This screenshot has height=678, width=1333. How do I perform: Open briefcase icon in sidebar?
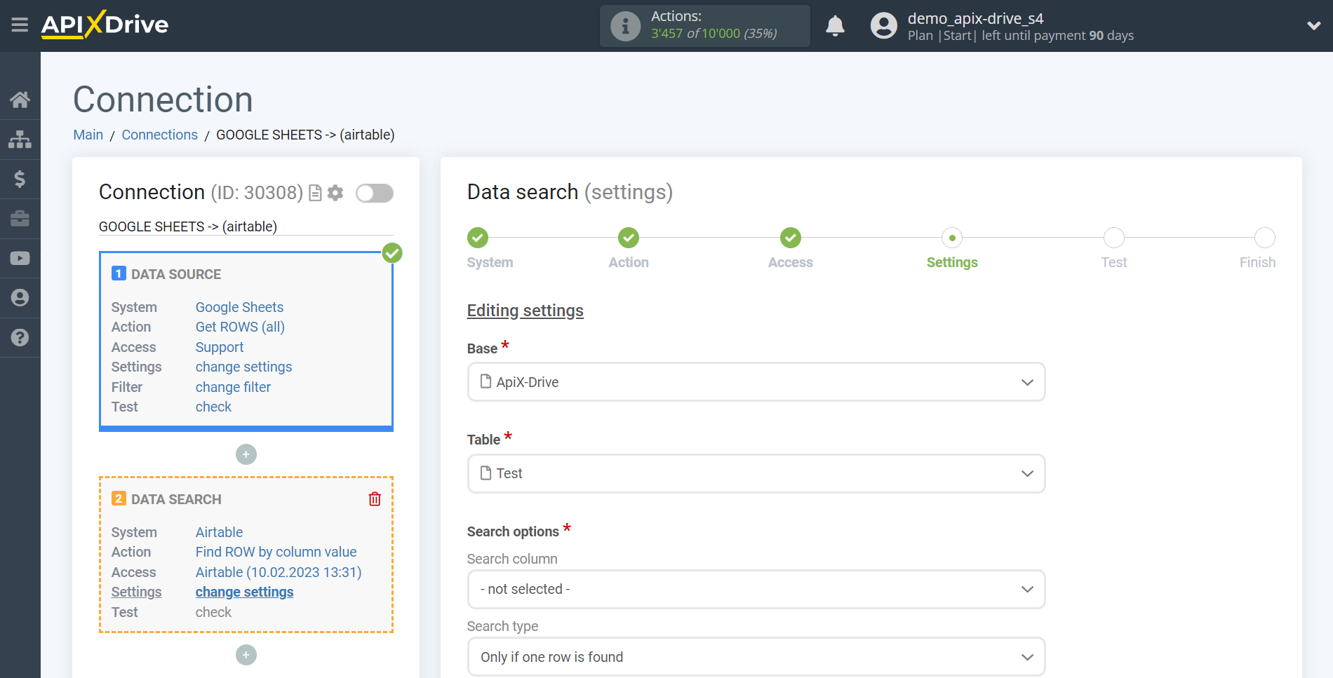tap(20, 219)
